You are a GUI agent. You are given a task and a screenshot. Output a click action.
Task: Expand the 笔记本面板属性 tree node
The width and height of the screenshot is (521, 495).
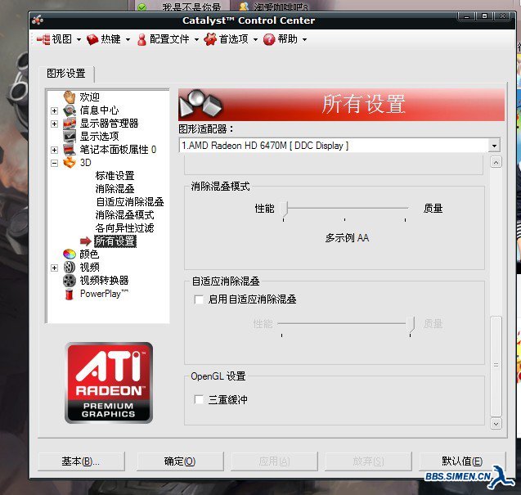pyautogui.click(x=55, y=150)
